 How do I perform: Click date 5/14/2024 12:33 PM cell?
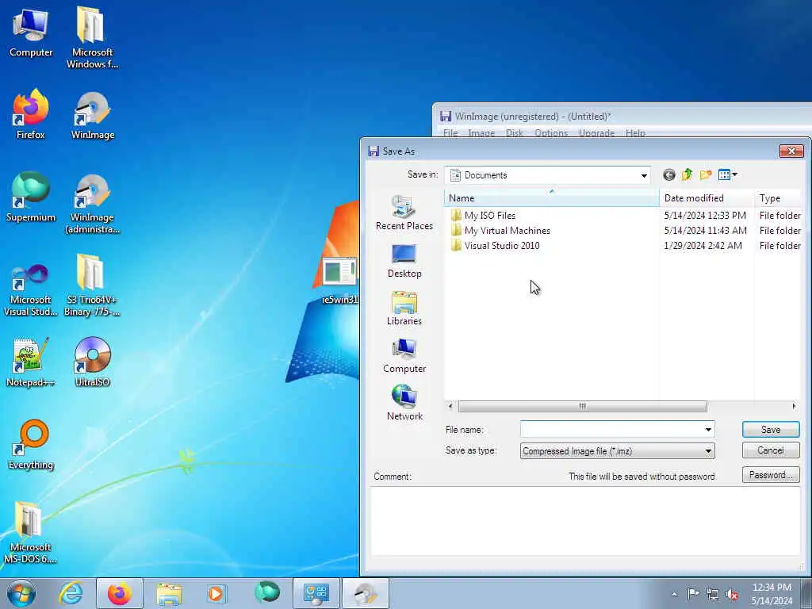[705, 216]
